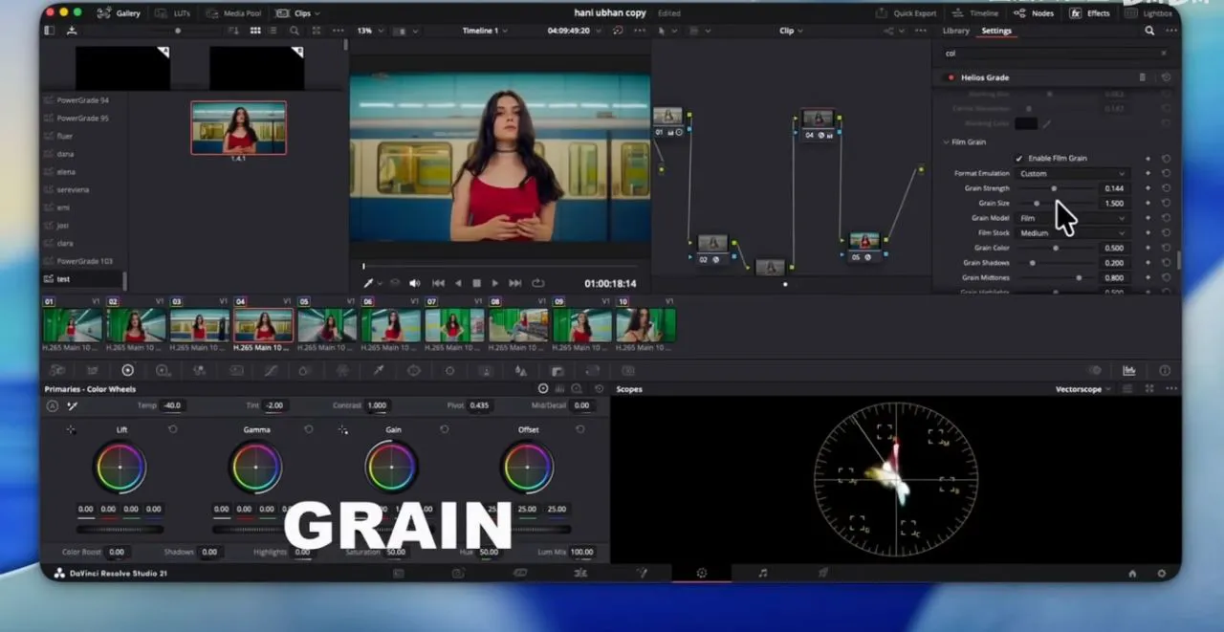Open the Media Pool button
Screen dimensions: 1224x632
click(x=232, y=13)
